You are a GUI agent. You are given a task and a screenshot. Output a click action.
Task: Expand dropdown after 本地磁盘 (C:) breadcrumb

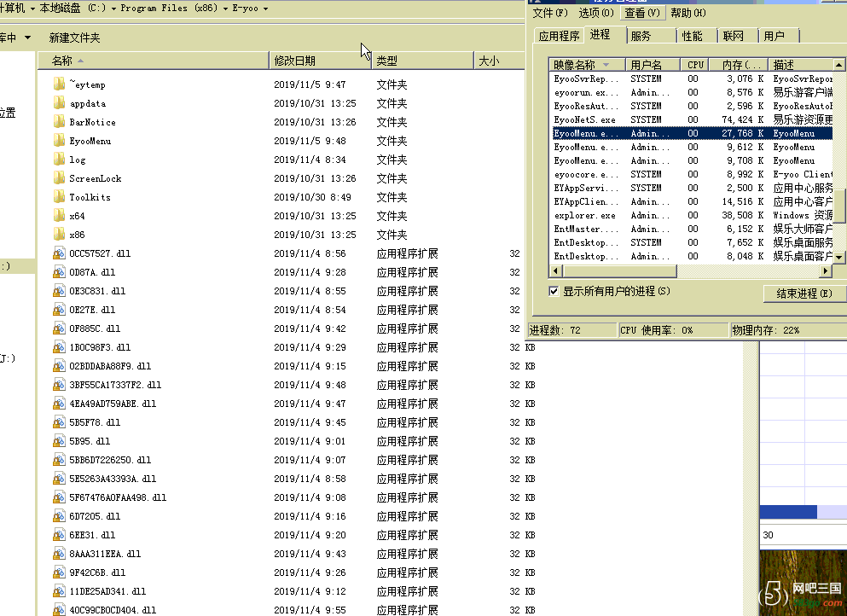[114, 9]
